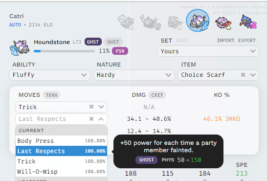Viewport: 267px width, 181px height.
Task: Click the 11% HP percentage
Action: [x=104, y=51]
